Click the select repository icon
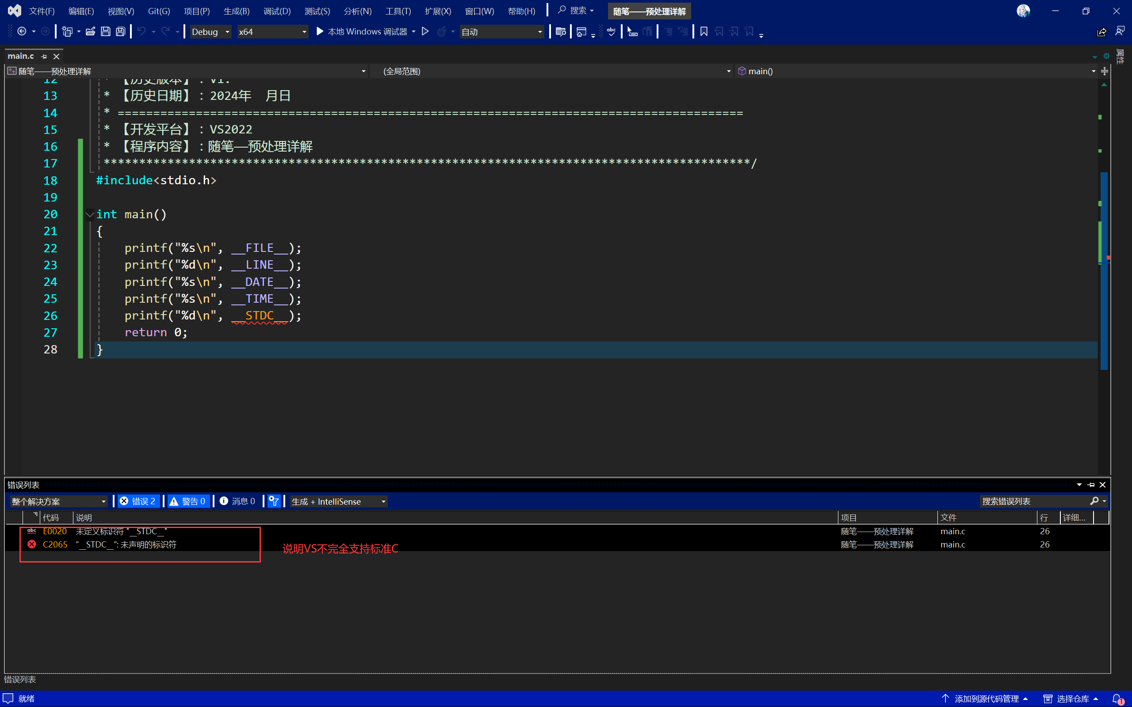 [x=1048, y=699]
